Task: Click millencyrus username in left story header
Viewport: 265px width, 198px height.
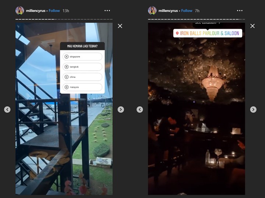Action: point(35,11)
